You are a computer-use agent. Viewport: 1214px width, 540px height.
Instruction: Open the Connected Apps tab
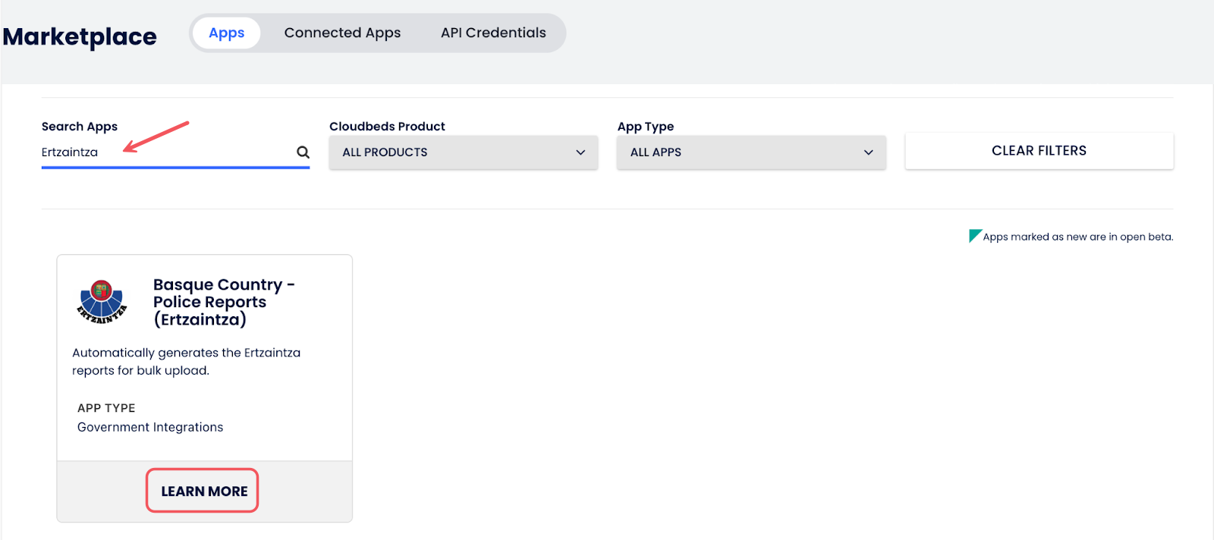coord(342,33)
